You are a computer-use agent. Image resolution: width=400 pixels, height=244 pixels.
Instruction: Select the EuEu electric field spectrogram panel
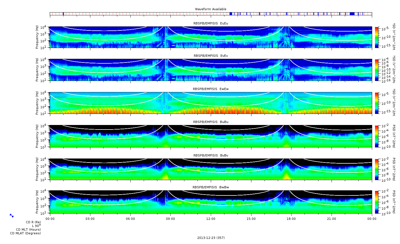coord(211,37)
